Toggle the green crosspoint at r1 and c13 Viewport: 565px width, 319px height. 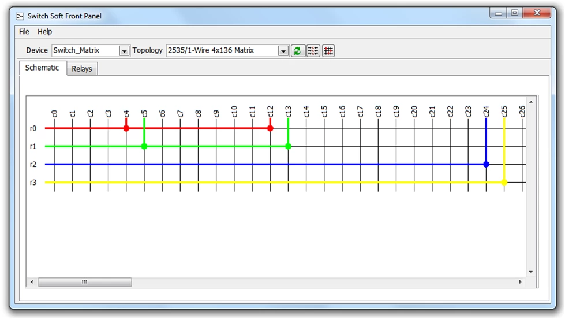[x=288, y=146]
